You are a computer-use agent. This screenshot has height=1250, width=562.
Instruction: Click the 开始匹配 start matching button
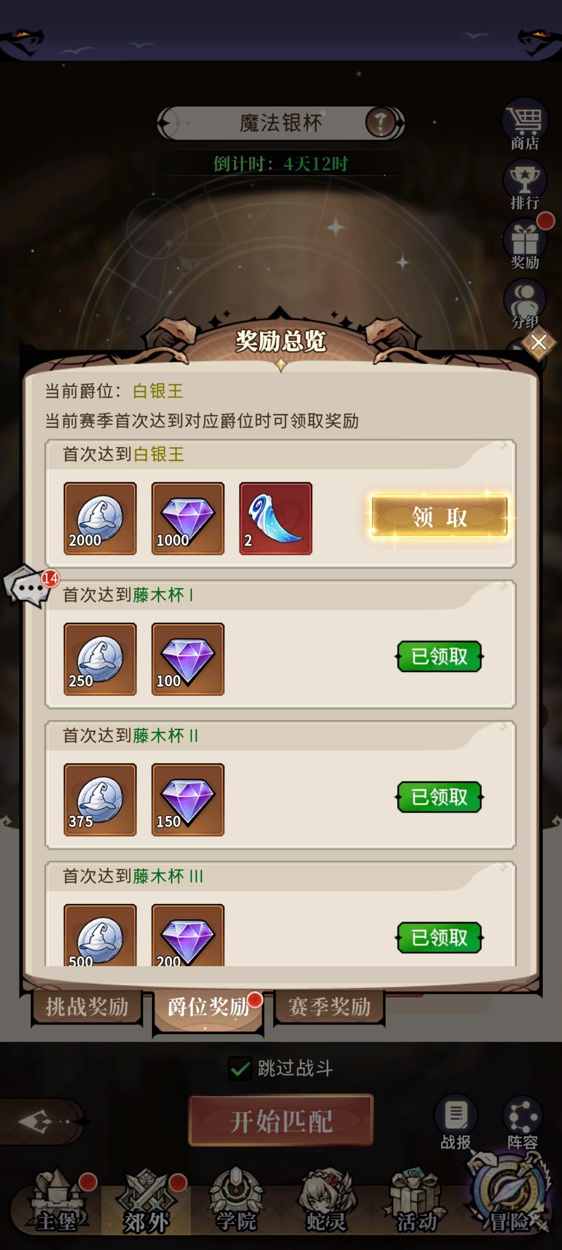[x=281, y=1121]
